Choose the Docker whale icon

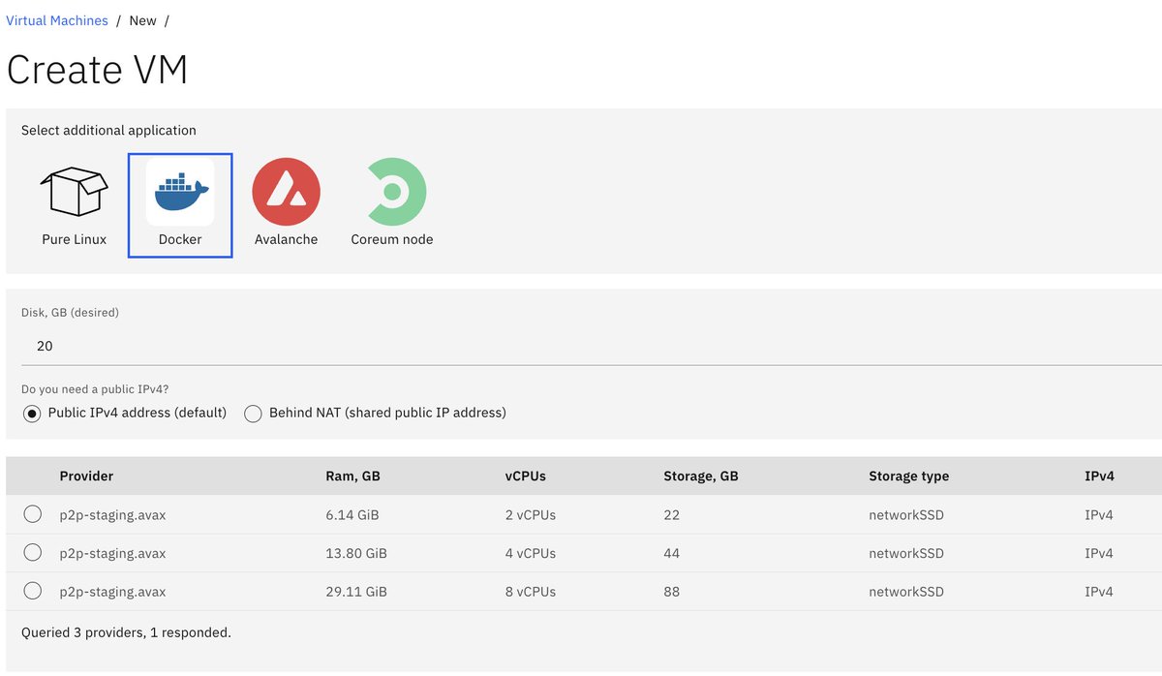coord(180,192)
